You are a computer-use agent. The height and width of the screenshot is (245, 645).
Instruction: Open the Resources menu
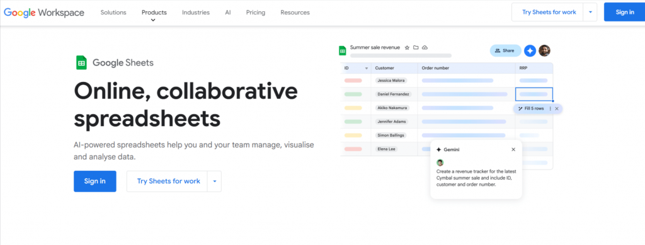(x=295, y=13)
